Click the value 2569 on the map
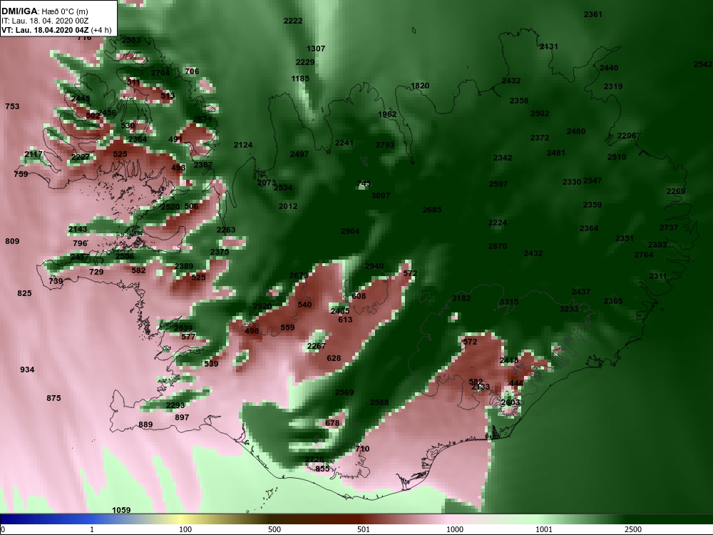The width and height of the screenshot is (713, 535). 344,392
